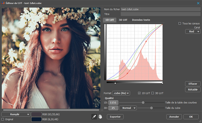Select the lower red curve control point
This screenshot has height=123, width=202.
click(x=128, y=74)
